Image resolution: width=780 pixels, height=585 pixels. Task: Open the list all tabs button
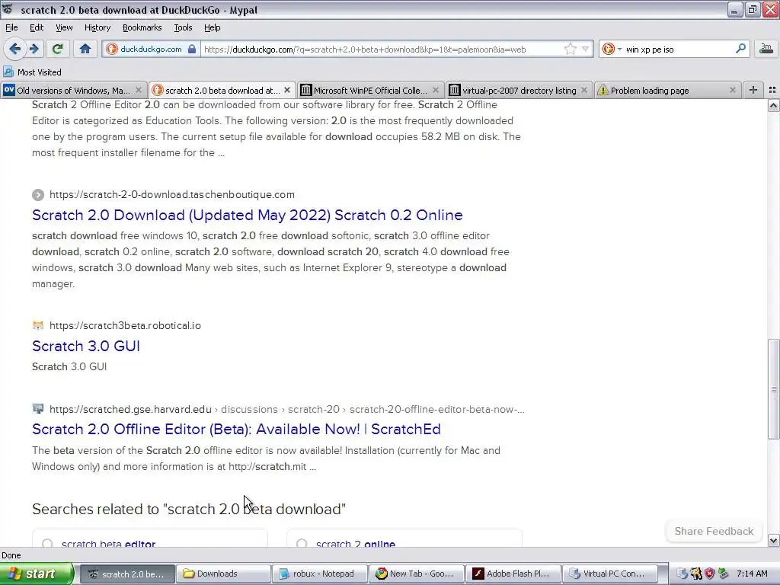point(772,90)
